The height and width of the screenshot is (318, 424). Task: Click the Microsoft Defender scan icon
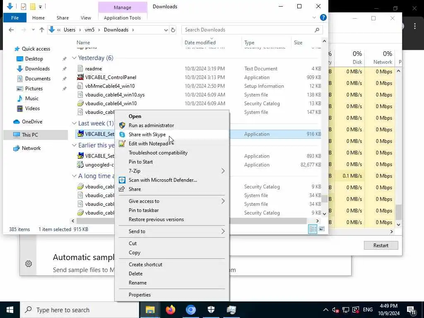click(x=122, y=180)
